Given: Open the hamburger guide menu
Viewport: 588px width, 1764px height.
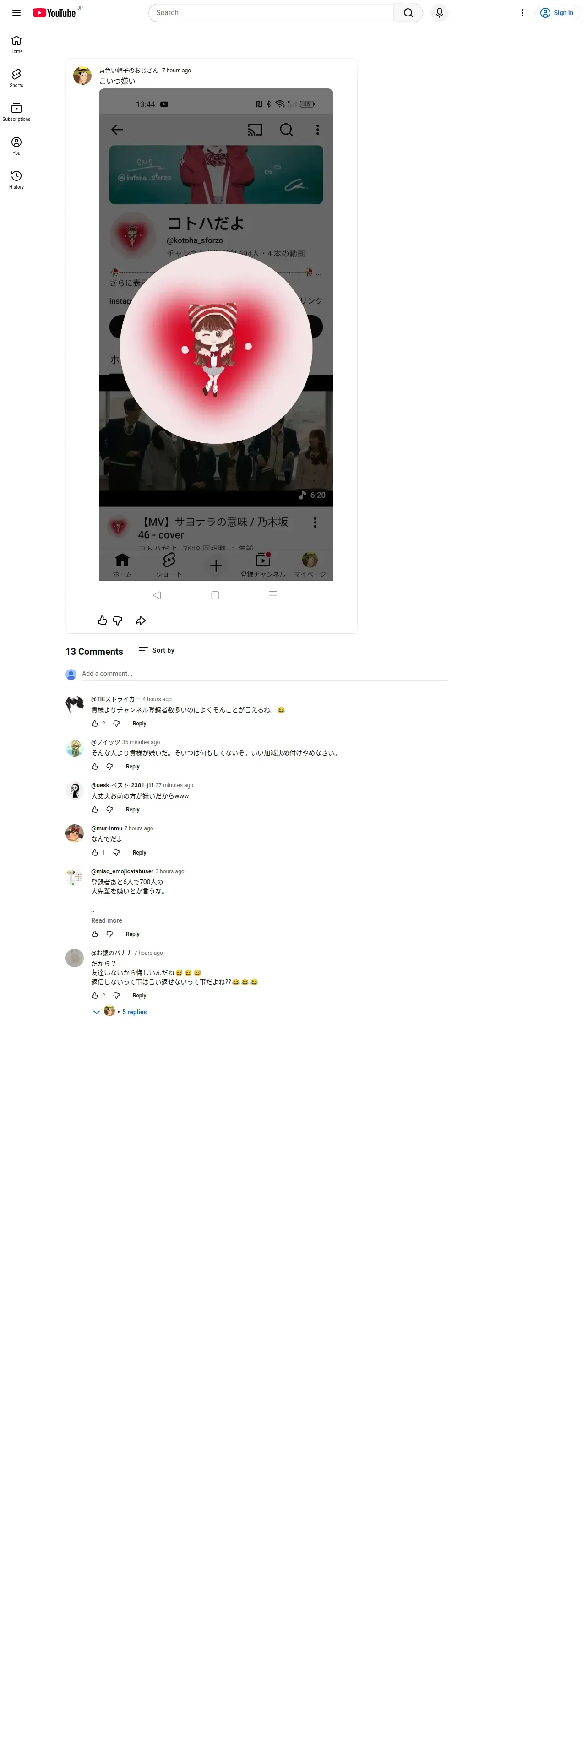Looking at the screenshot, I should (16, 13).
